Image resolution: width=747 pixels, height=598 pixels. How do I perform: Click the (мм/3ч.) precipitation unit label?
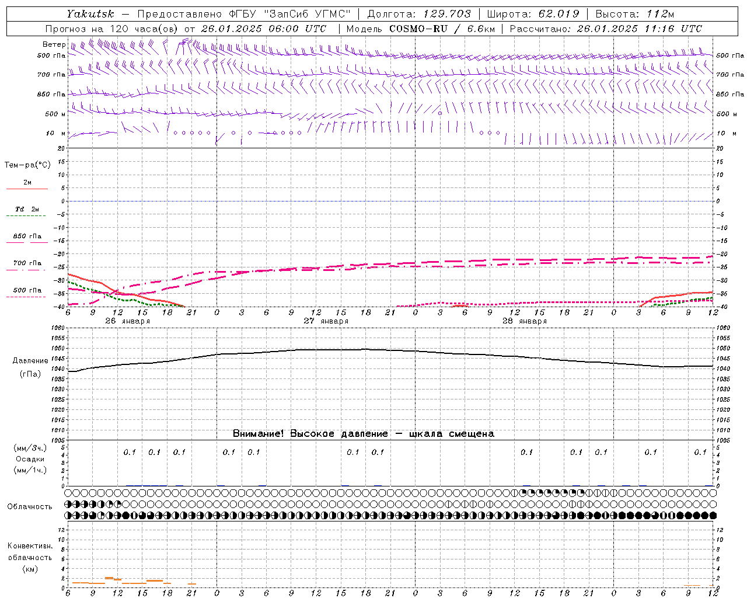[30, 448]
